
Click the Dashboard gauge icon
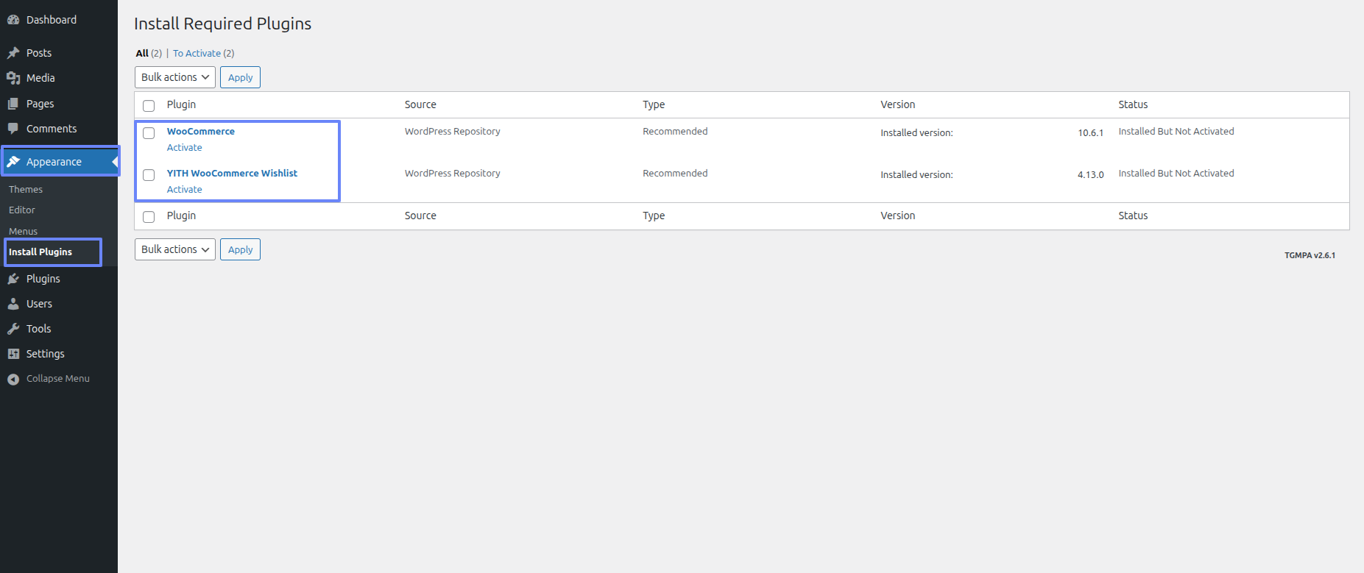13,20
